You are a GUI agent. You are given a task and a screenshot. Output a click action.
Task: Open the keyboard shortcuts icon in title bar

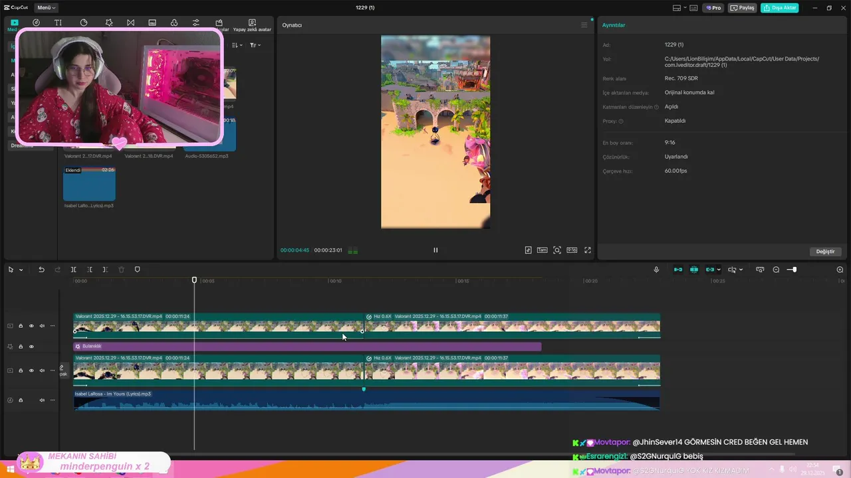pyautogui.click(x=693, y=8)
